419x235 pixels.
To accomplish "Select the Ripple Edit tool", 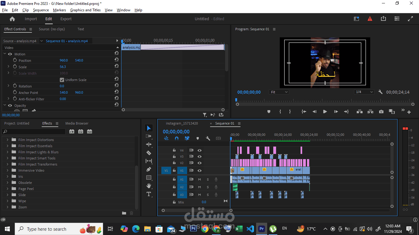I will tap(149, 144).
